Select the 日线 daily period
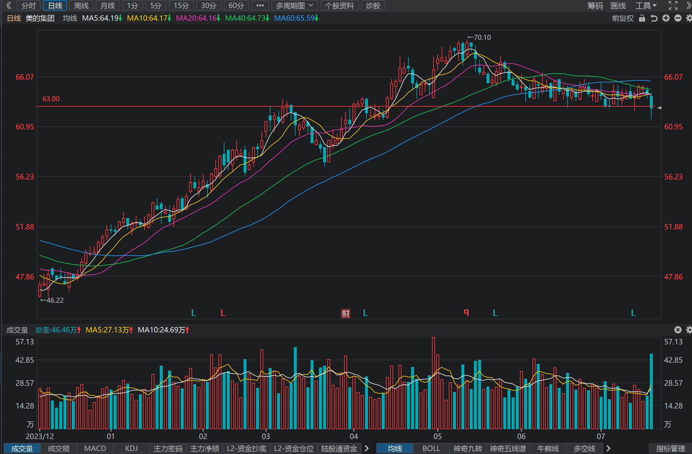692x454 pixels. 55,5
